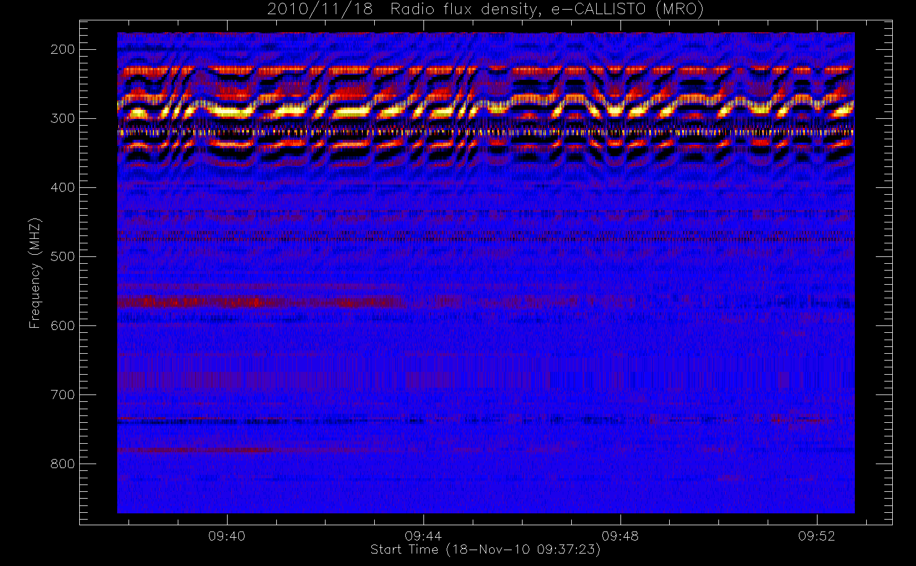This screenshot has width=916, height=566.
Task: Click the 'Start Time (18-Nov-10 09:37:23)' axis label
Action: tap(485, 550)
